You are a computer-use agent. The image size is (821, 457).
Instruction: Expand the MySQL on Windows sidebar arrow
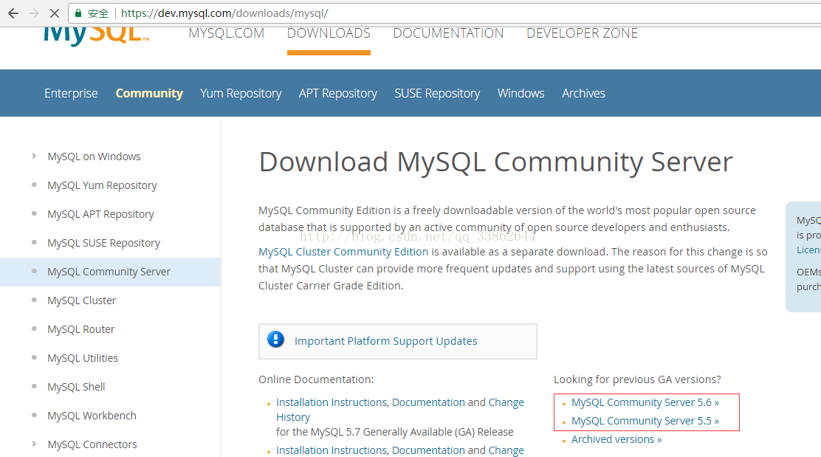click(x=34, y=156)
